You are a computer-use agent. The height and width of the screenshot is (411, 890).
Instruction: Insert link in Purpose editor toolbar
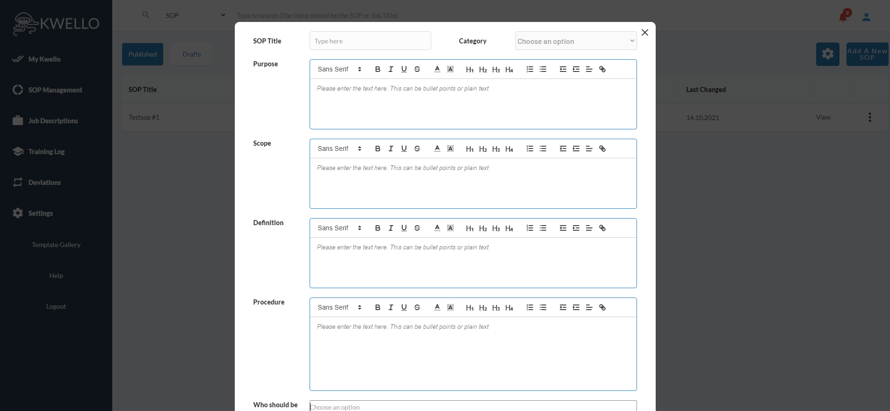click(602, 69)
